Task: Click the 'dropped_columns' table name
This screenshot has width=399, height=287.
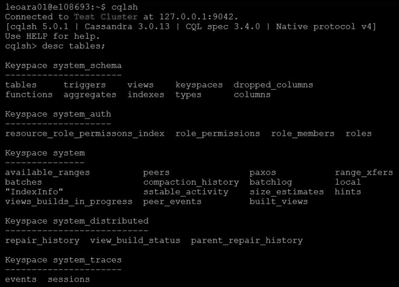Action: click(273, 85)
